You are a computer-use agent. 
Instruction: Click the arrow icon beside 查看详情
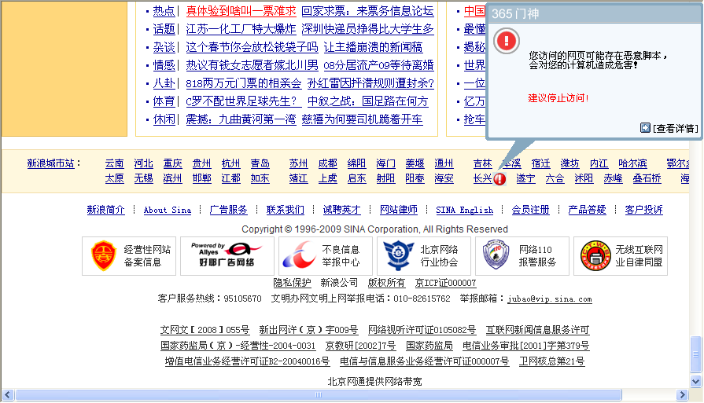point(645,128)
